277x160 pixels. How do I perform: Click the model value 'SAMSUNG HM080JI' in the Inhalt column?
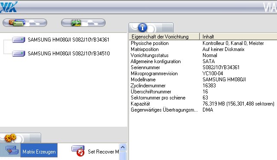(x=224, y=80)
